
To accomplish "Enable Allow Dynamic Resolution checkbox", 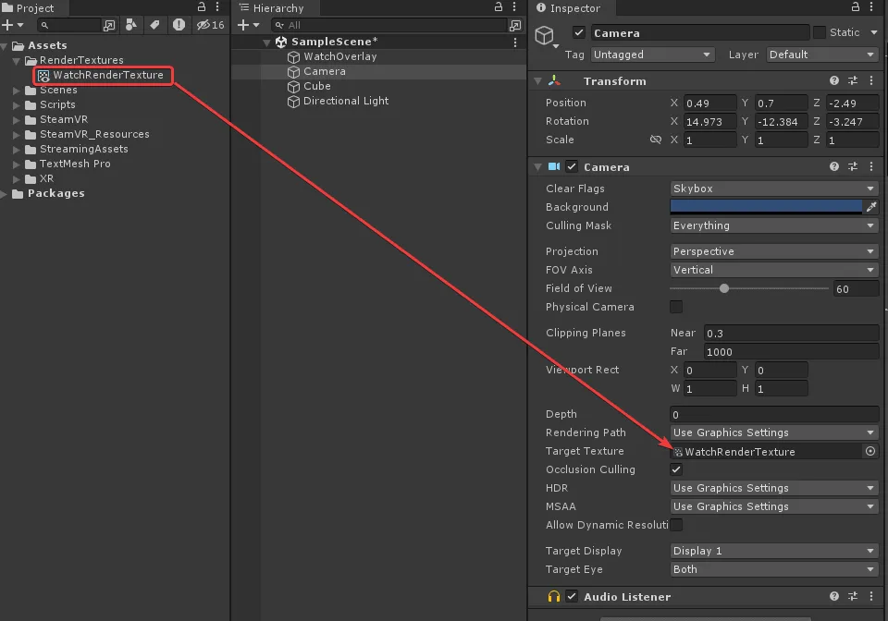I will pyautogui.click(x=676, y=525).
